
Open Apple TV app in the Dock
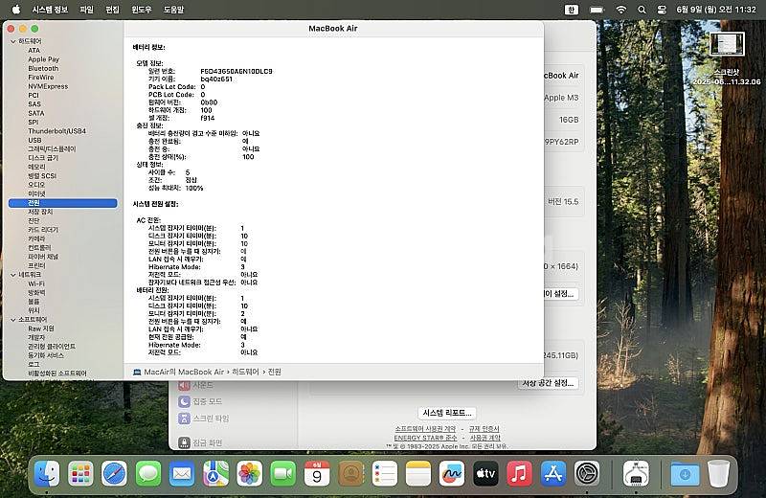point(485,473)
